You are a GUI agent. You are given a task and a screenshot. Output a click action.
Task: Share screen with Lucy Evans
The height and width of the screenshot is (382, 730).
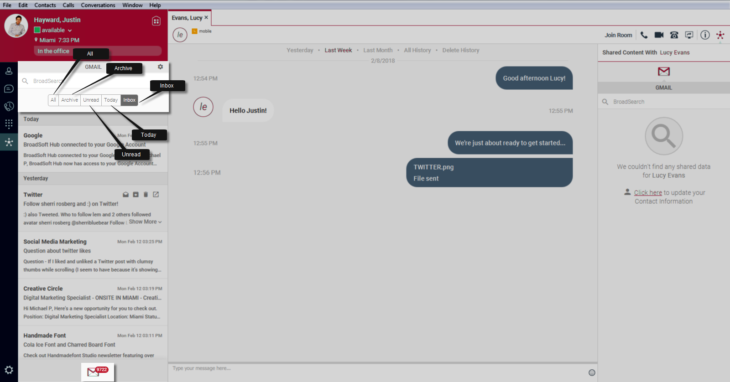pos(689,35)
